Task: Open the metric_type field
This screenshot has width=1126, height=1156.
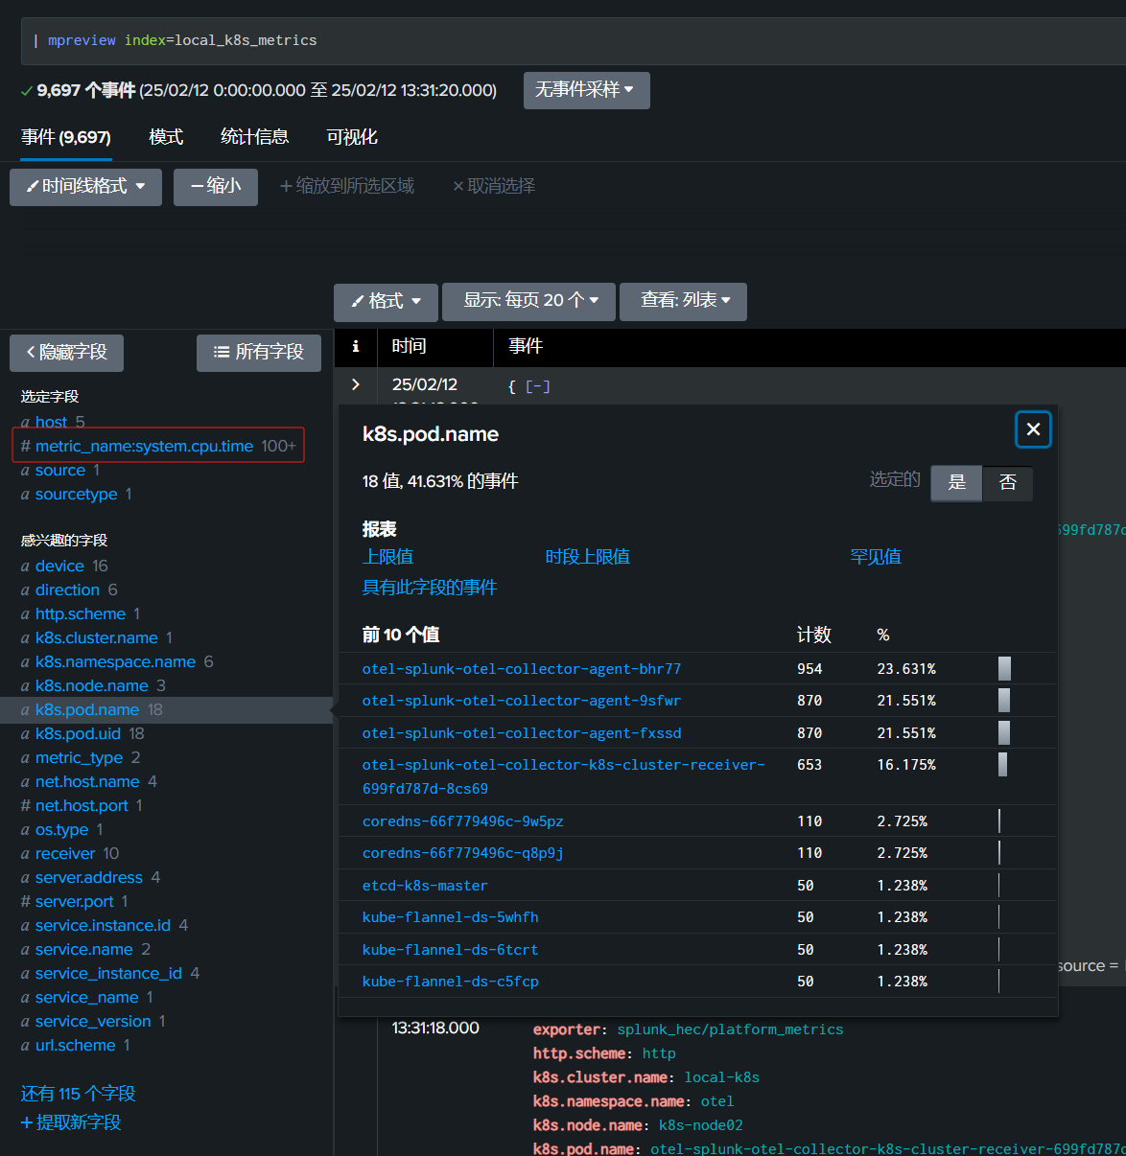Action: pyautogui.click(x=80, y=757)
